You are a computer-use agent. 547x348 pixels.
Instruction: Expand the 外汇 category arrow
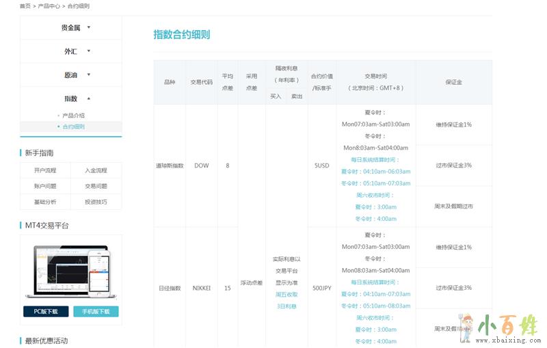(x=89, y=51)
